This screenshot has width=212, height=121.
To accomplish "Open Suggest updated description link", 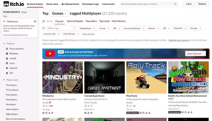I will [x=15, y=35].
